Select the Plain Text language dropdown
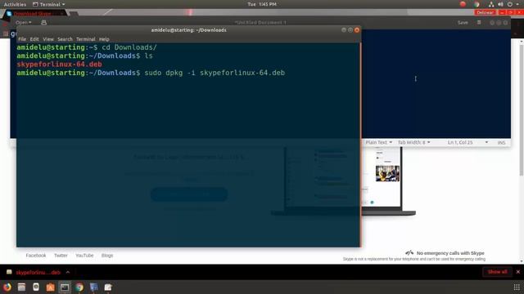The width and height of the screenshot is (524, 294). click(378, 142)
